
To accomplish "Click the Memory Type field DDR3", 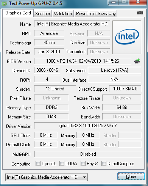I will tap(51, 107).
